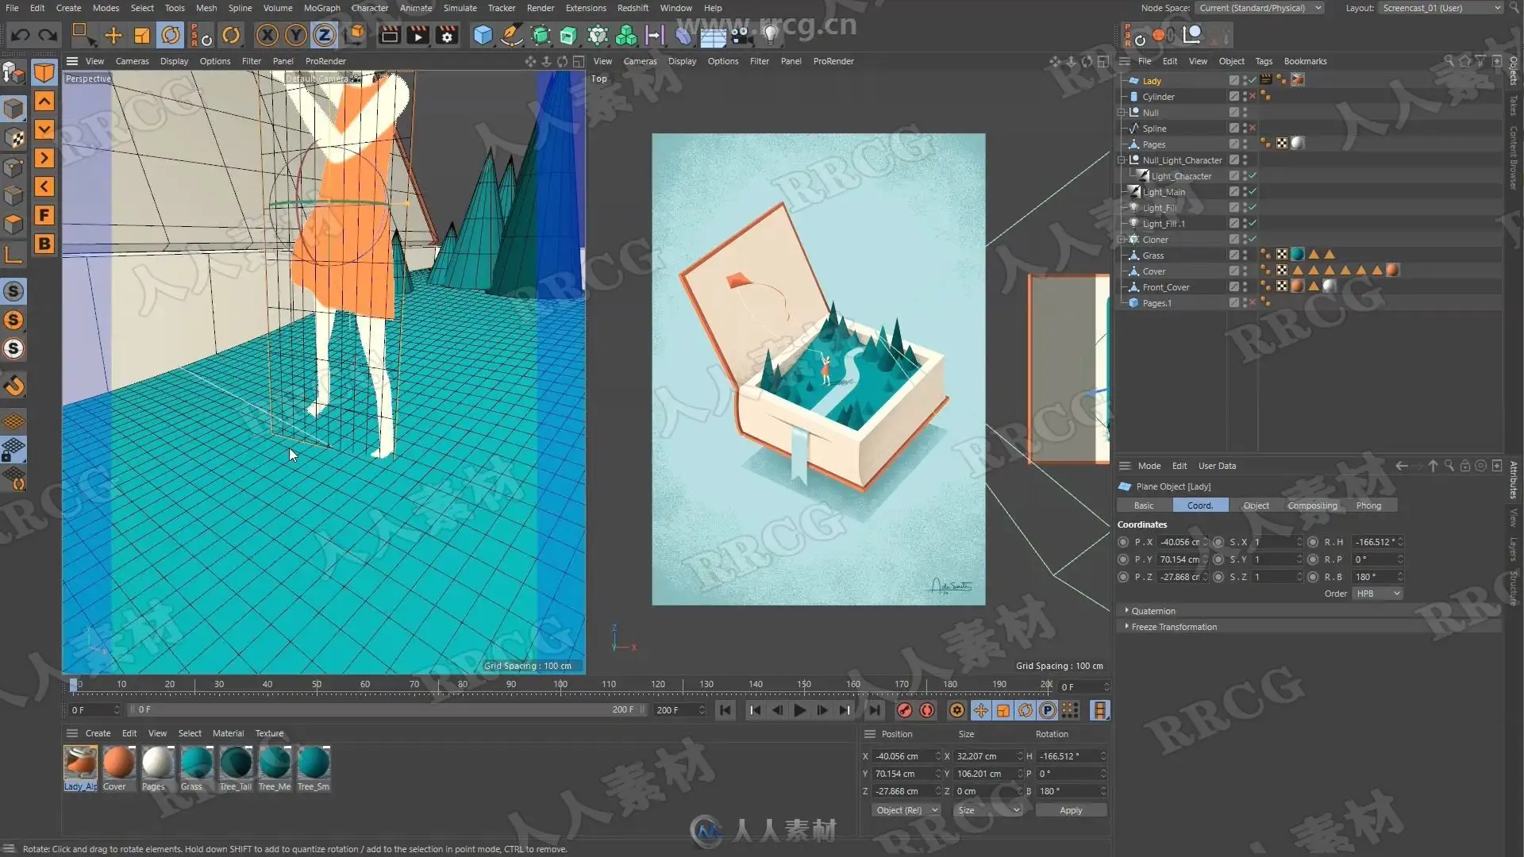Viewport: 1524px width, 857px height.
Task: Open the HPB rotation Order dropdown
Action: pyautogui.click(x=1378, y=594)
